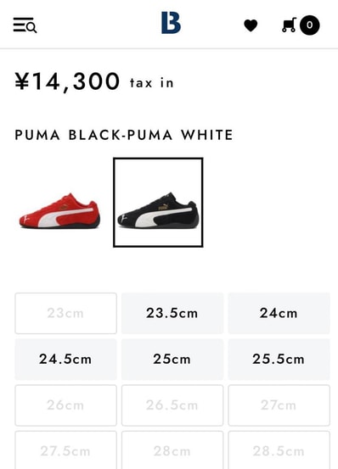The height and width of the screenshot is (469, 338).
Task: Click the unavailable 28.5cm size
Action: 279,450
